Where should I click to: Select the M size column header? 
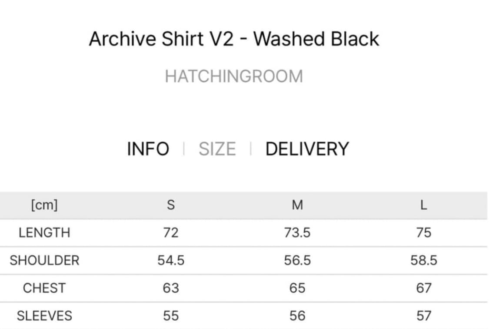pos(297,205)
